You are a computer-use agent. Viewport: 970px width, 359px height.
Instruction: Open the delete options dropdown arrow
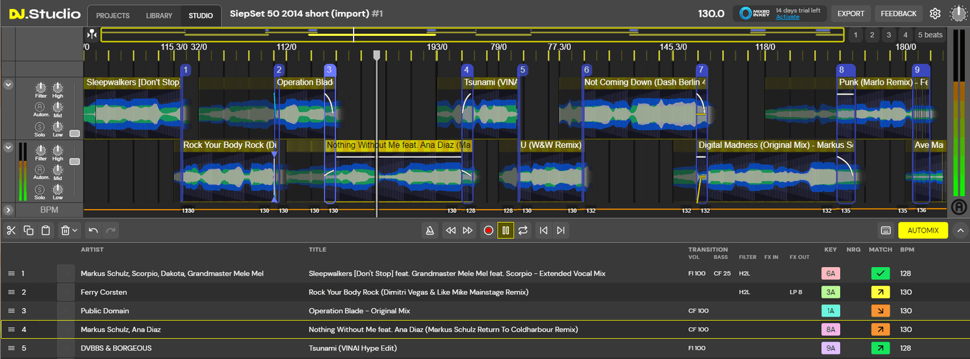click(75, 230)
